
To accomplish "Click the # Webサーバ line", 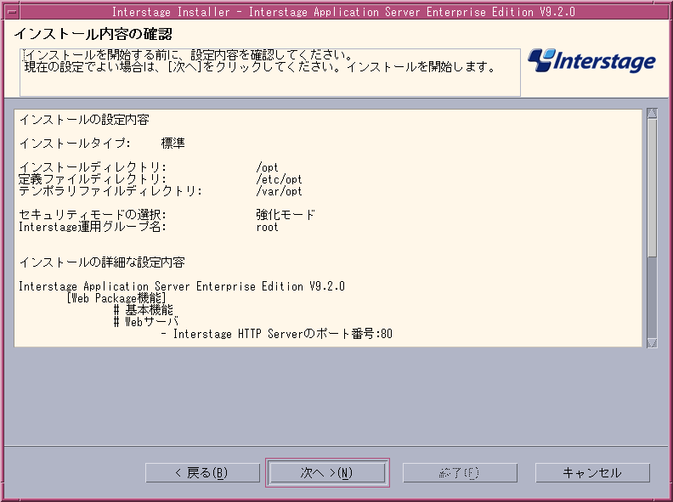I will 146,321.
